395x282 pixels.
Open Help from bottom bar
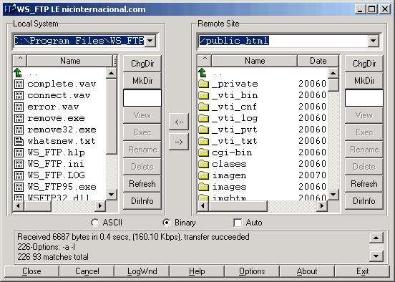pos(197,271)
